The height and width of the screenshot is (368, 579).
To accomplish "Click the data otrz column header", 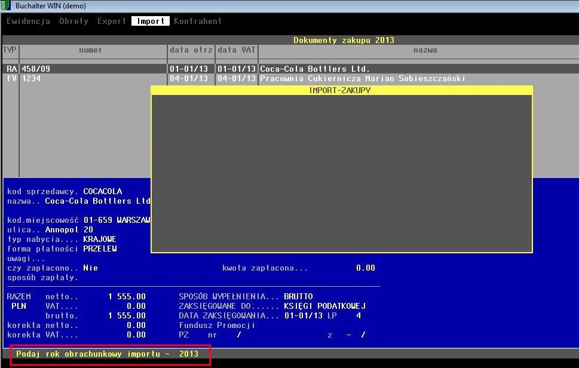I will click(191, 50).
